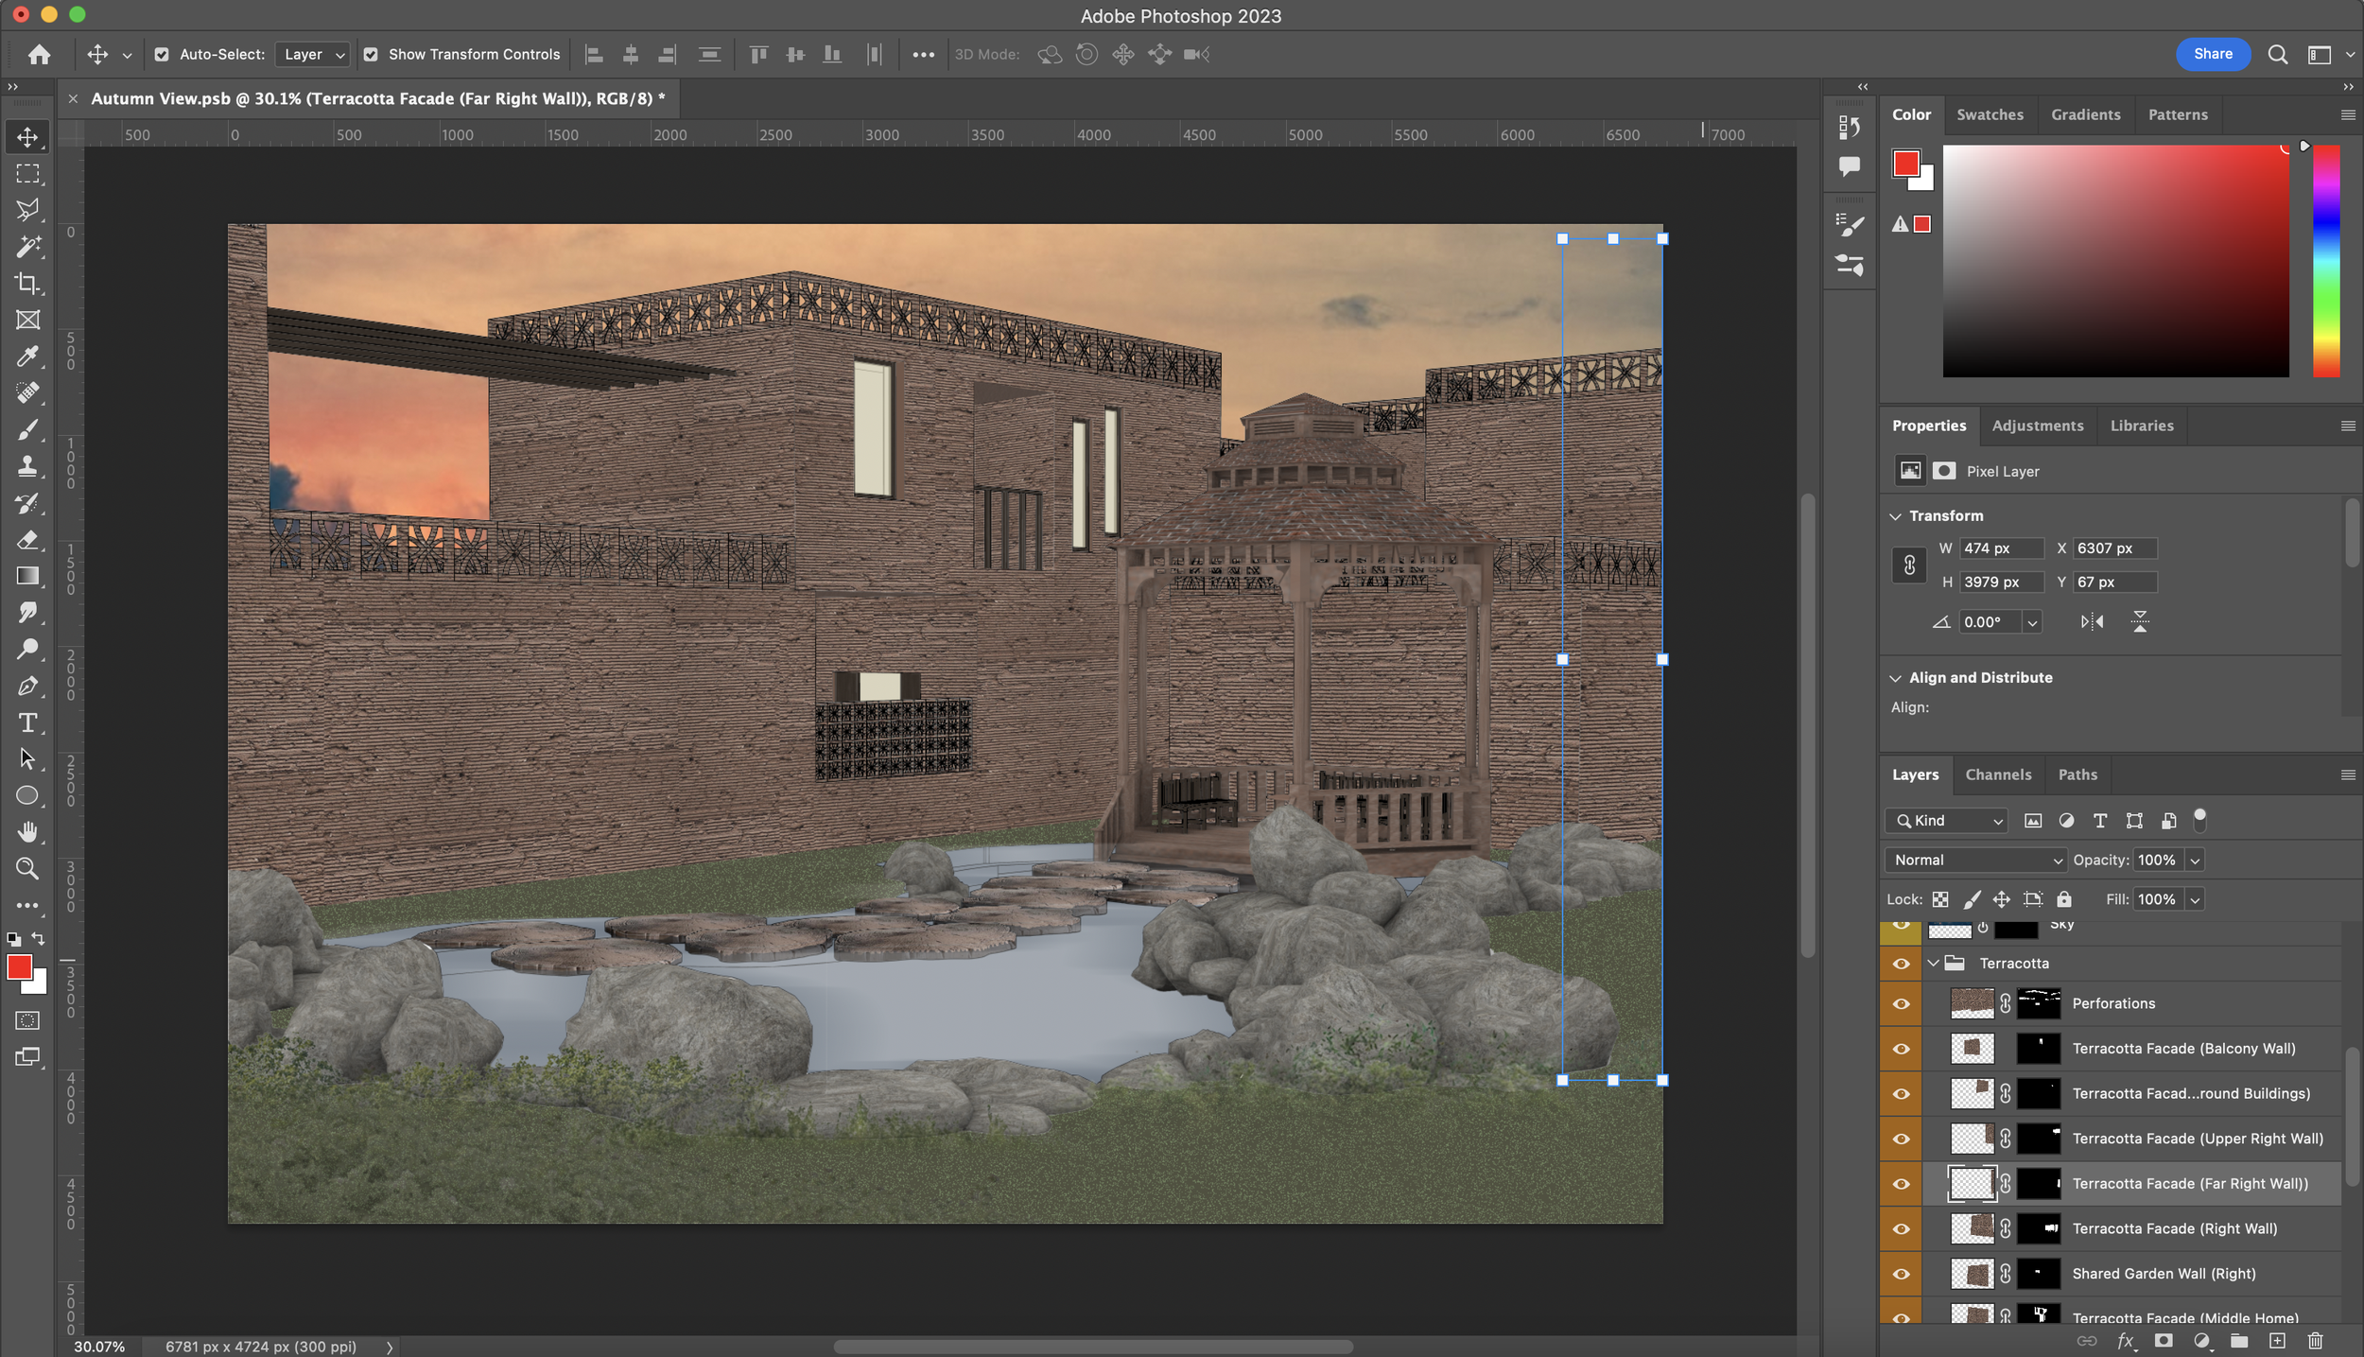Select the Magic Wand tool
This screenshot has height=1357, width=2364.
(27, 247)
